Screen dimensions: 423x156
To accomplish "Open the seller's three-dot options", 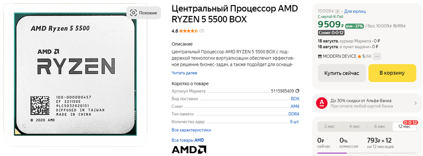I will (x=377, y=56).
